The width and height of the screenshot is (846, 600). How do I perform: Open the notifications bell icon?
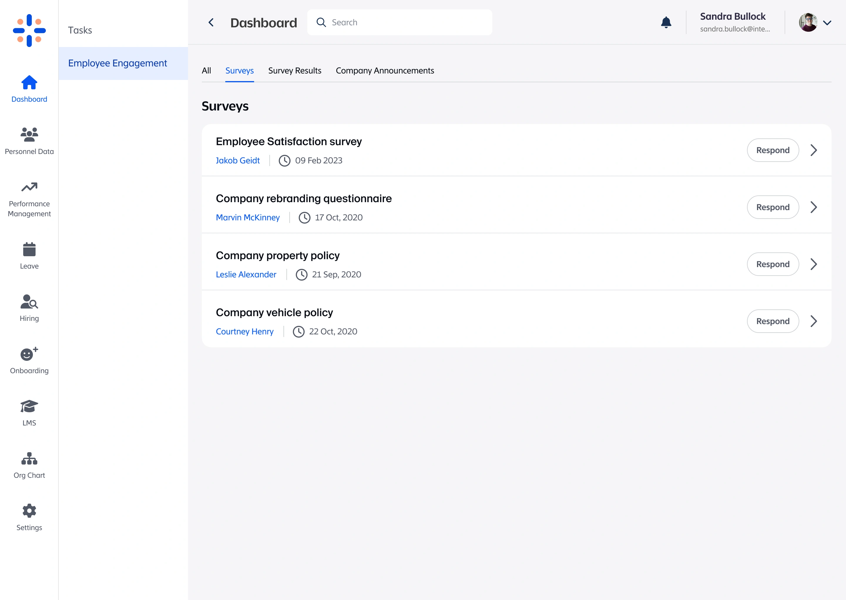click(666, 23)
